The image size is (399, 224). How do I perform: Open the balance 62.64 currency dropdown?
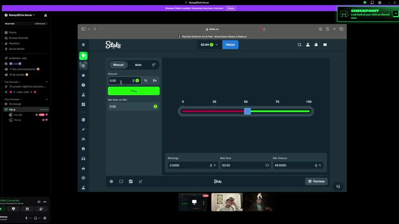point(209,44)
